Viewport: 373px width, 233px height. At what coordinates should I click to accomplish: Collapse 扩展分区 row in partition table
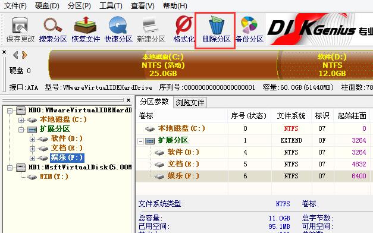coord(140,141)
